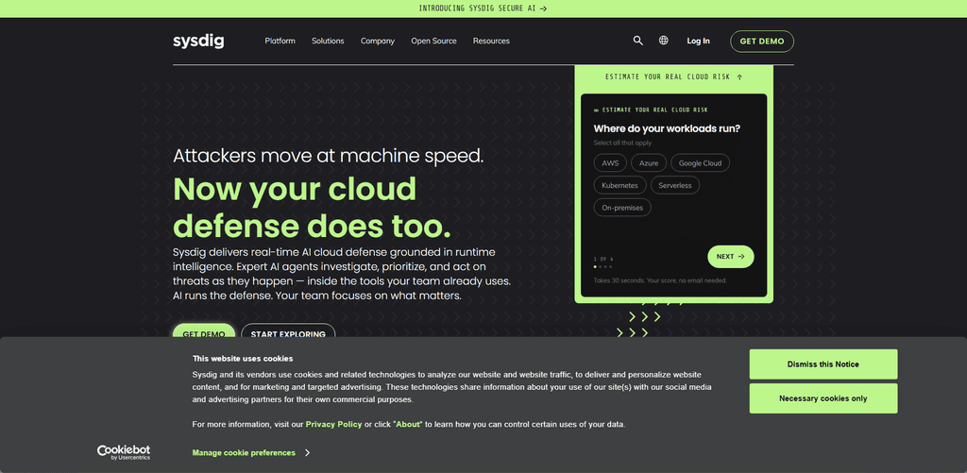
Task: Click "Takes 30 seconds" note text
Action: pyautogui.click(x=660, y=280)
